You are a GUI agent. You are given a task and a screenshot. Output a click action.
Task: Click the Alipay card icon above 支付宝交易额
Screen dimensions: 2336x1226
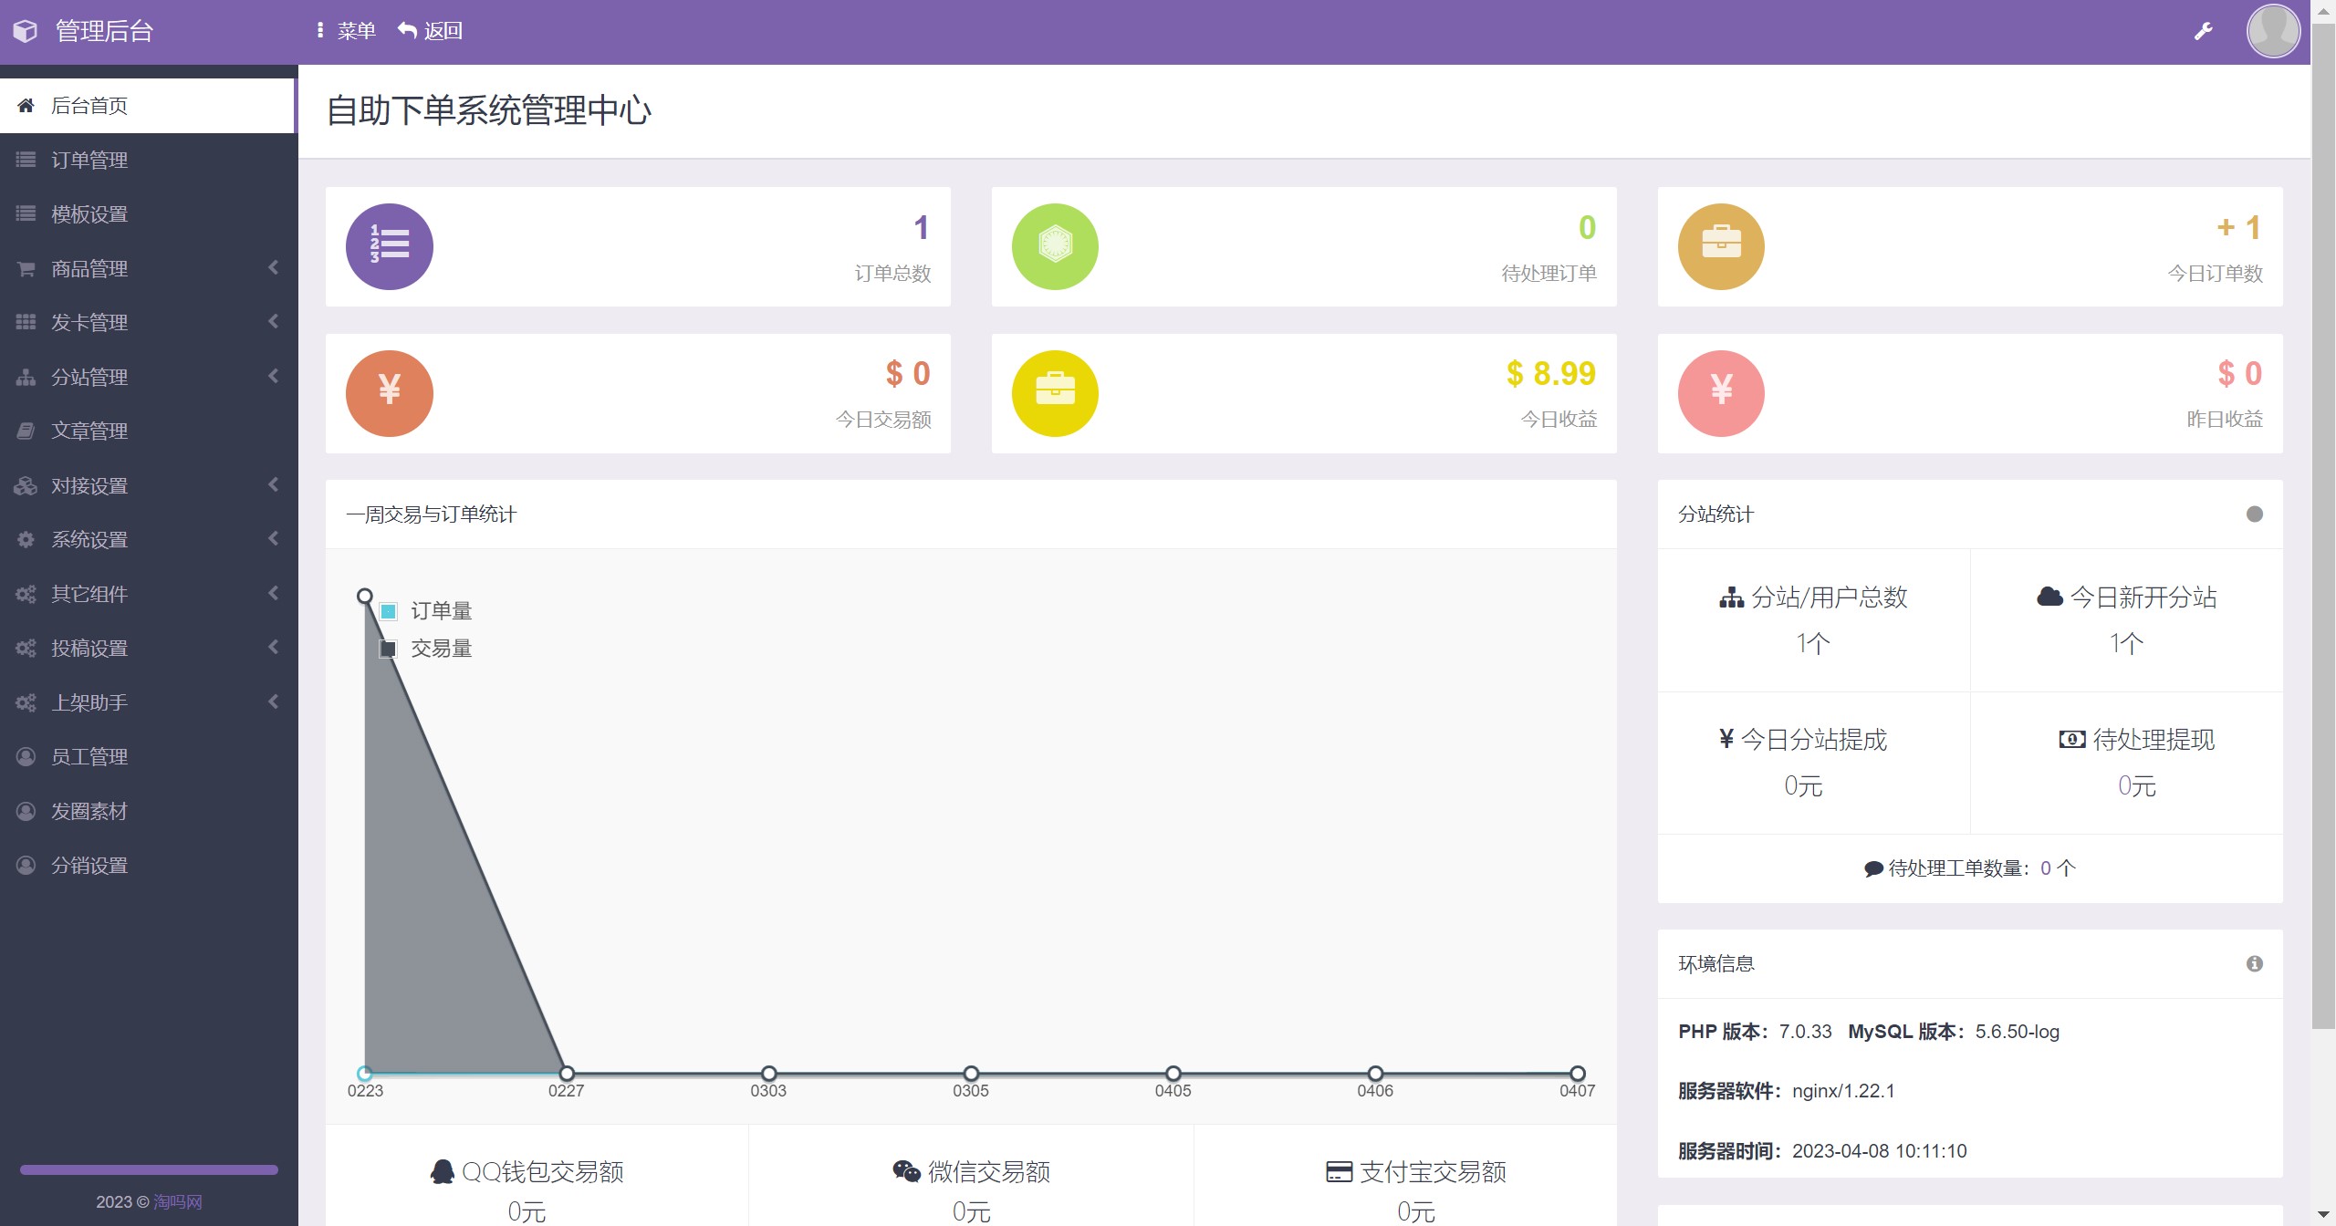(1339, 1171)
